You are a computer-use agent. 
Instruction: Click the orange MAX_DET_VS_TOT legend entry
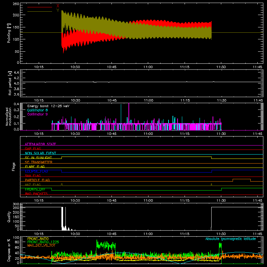pyautogui.click(x=41, y=245)
